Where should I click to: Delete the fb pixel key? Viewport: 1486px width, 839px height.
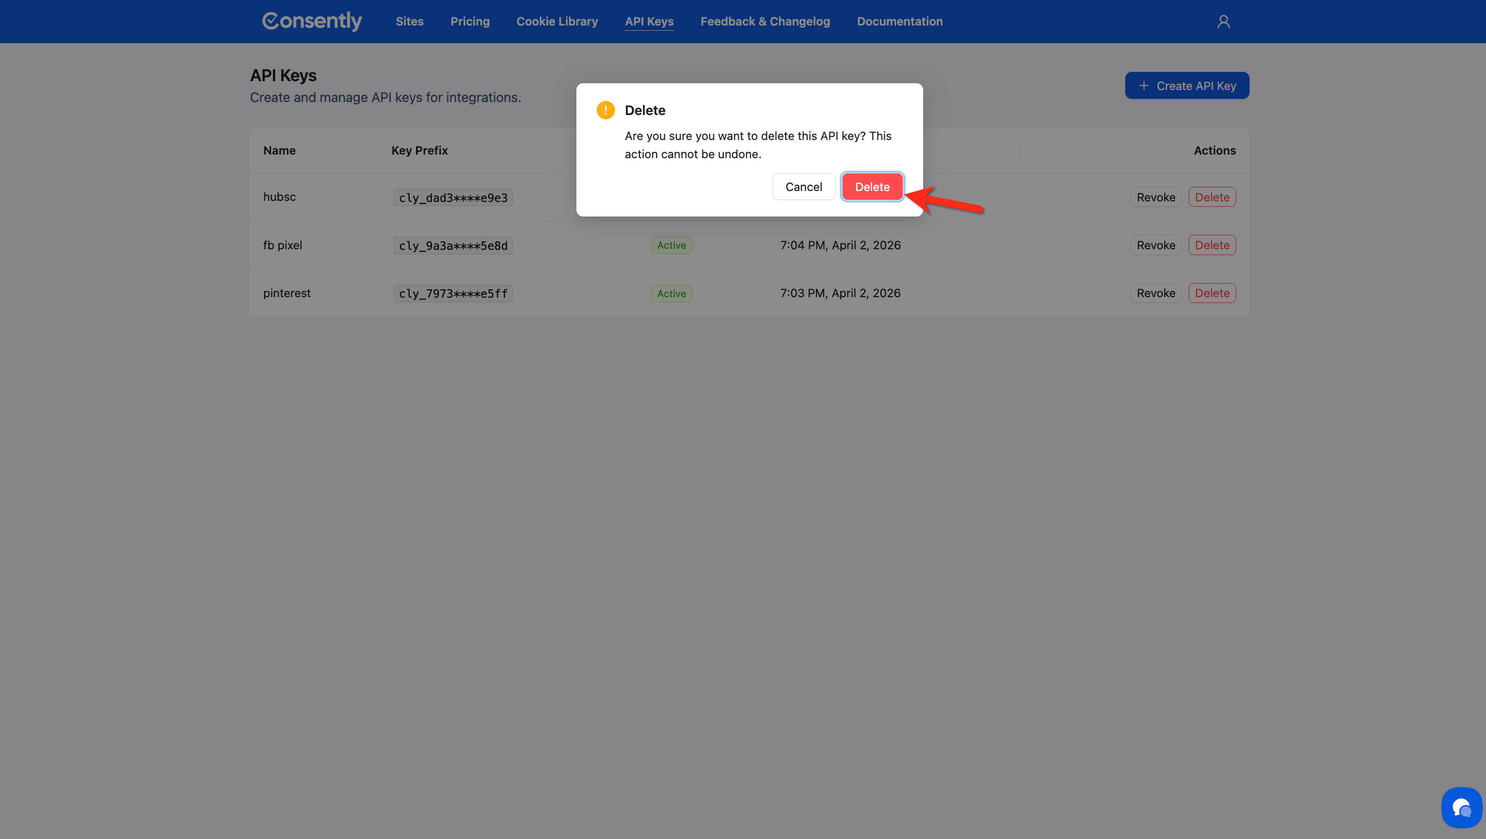click(x=1212, y=245)
